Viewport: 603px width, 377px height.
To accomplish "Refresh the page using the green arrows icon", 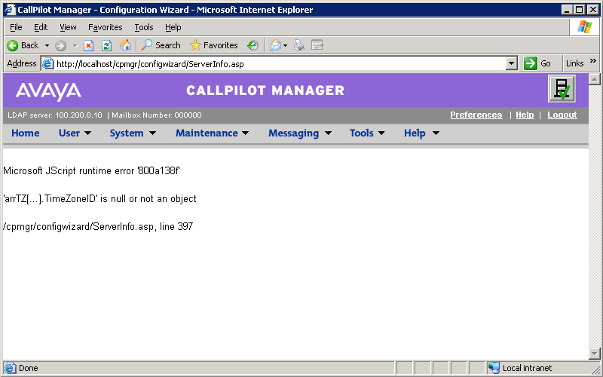I will point(106,46).
